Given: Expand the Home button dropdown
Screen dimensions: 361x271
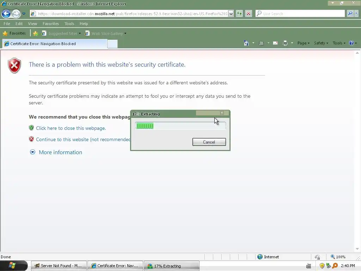Looking at the screenshot, I should (253, 43).
